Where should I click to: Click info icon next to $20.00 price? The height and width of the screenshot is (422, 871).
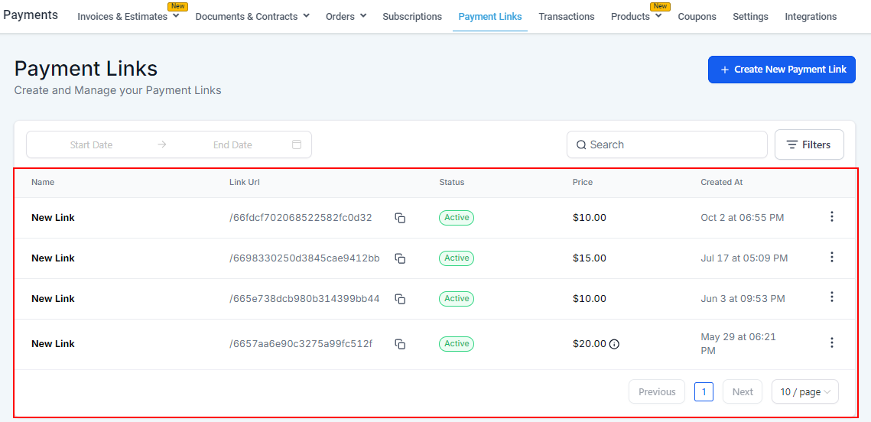pos(614,344)
